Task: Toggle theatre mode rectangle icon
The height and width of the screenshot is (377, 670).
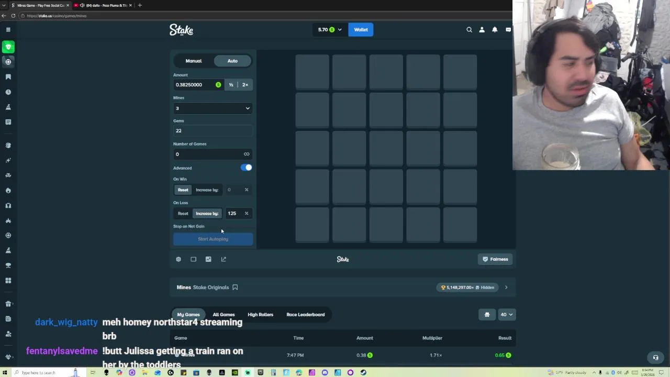Action: [193, 259]
